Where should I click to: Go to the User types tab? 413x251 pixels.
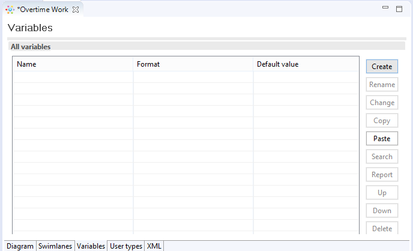125,246
